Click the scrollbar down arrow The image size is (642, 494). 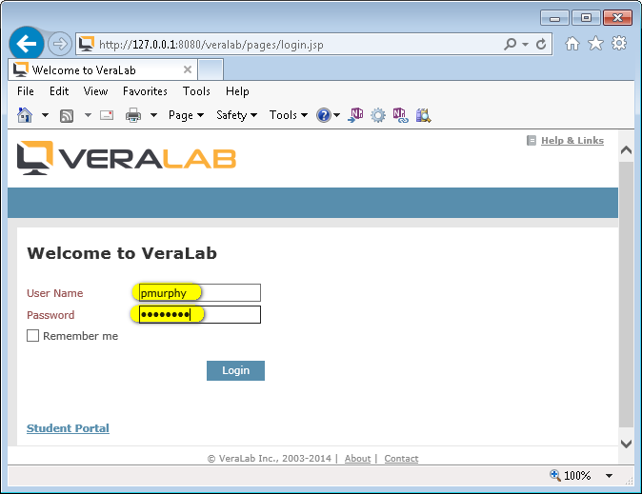626,444
